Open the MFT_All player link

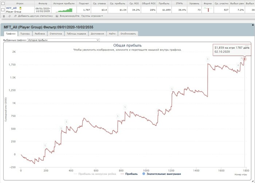click(11, 8)
